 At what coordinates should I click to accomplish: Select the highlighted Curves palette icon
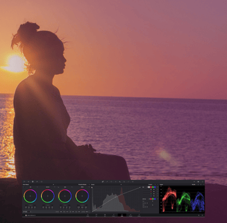pyautogui.click(x=103, y=182)
